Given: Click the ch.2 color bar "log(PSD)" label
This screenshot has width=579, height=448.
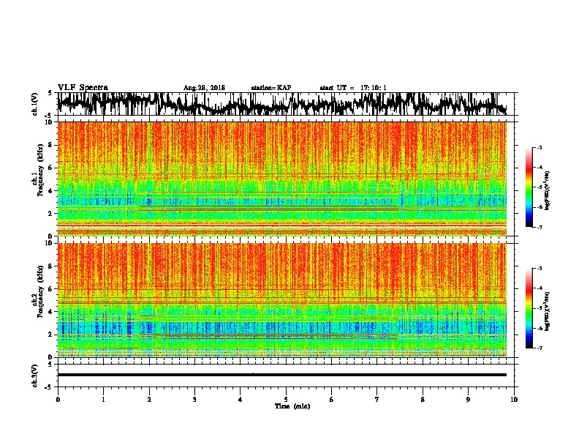Looking at the screenshot, I should [548, 311].
